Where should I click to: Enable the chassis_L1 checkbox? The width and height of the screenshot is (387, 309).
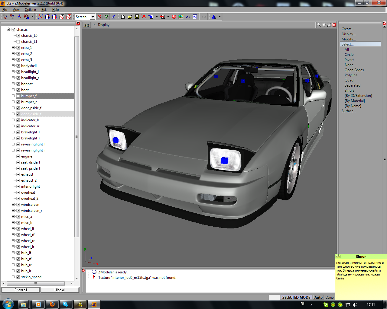tap(18, 42)
